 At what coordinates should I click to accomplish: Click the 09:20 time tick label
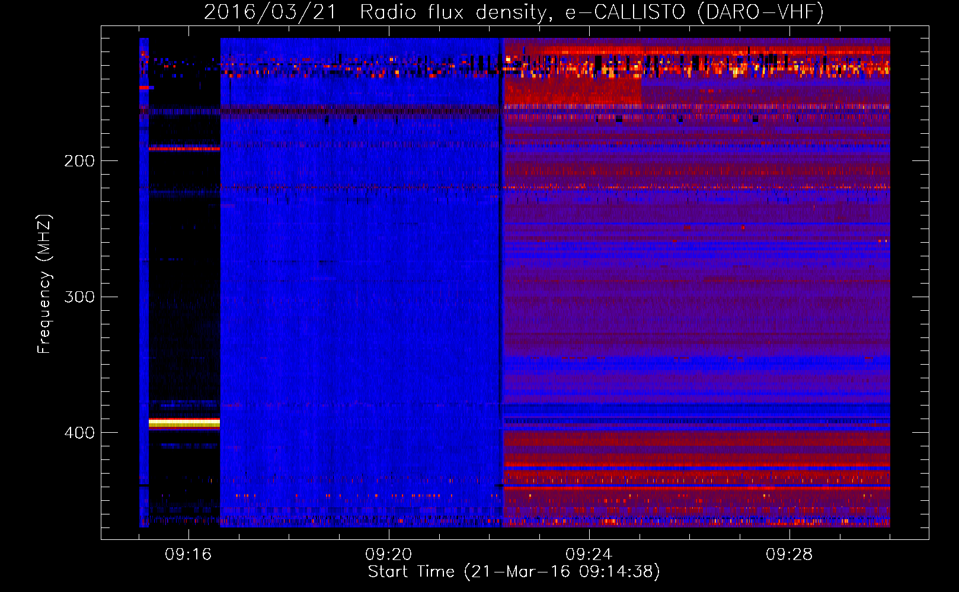389,555
